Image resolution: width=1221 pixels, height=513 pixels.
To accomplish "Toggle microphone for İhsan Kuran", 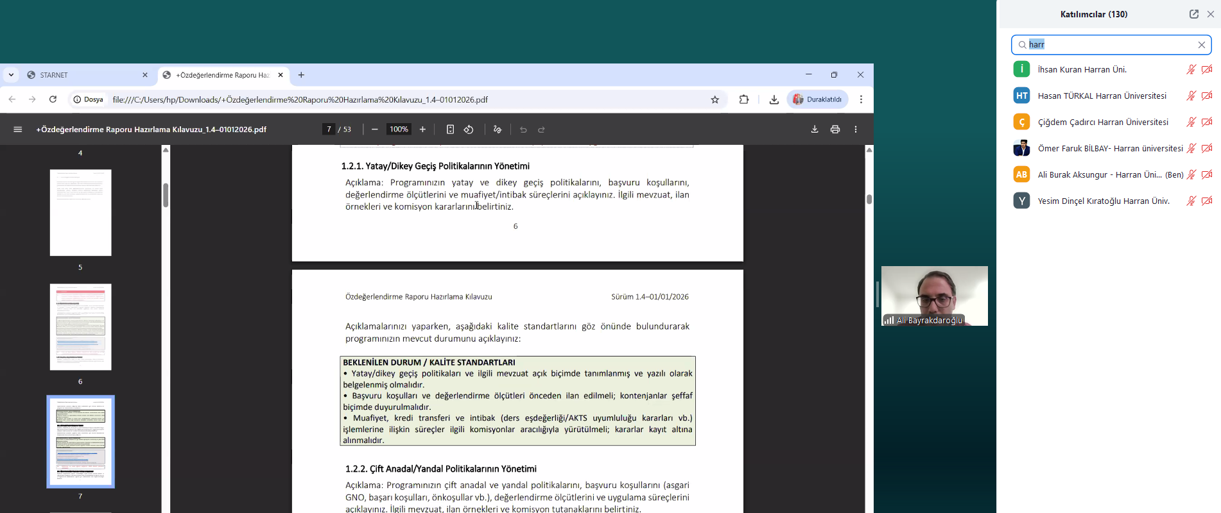I will [1191, 69].
